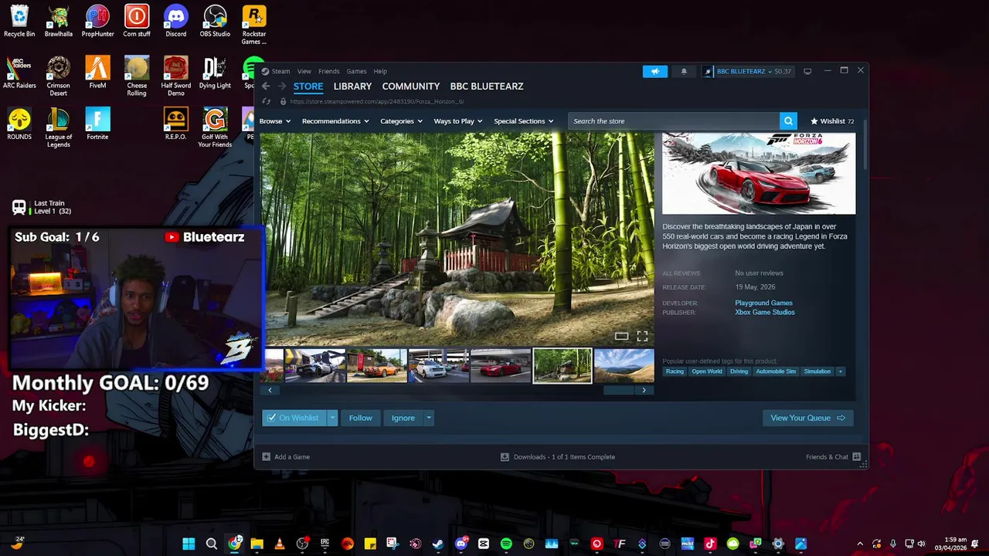Click the Follow button
This screenshot has height=556, width=989.
360,418
